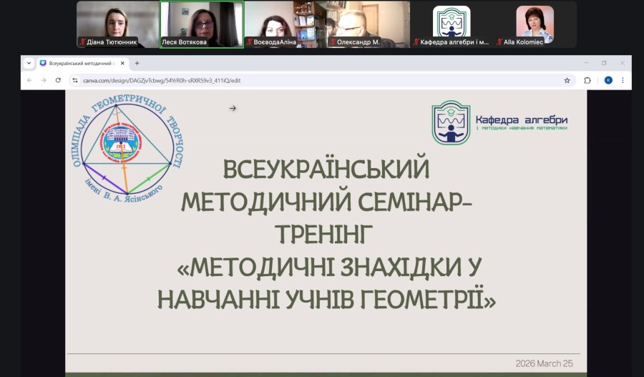Screen dimensions: 644x377
Task: Open the Chrome profile avatar
Action: 608,81
